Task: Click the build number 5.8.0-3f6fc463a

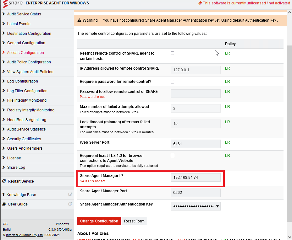Action: point(60,230)
